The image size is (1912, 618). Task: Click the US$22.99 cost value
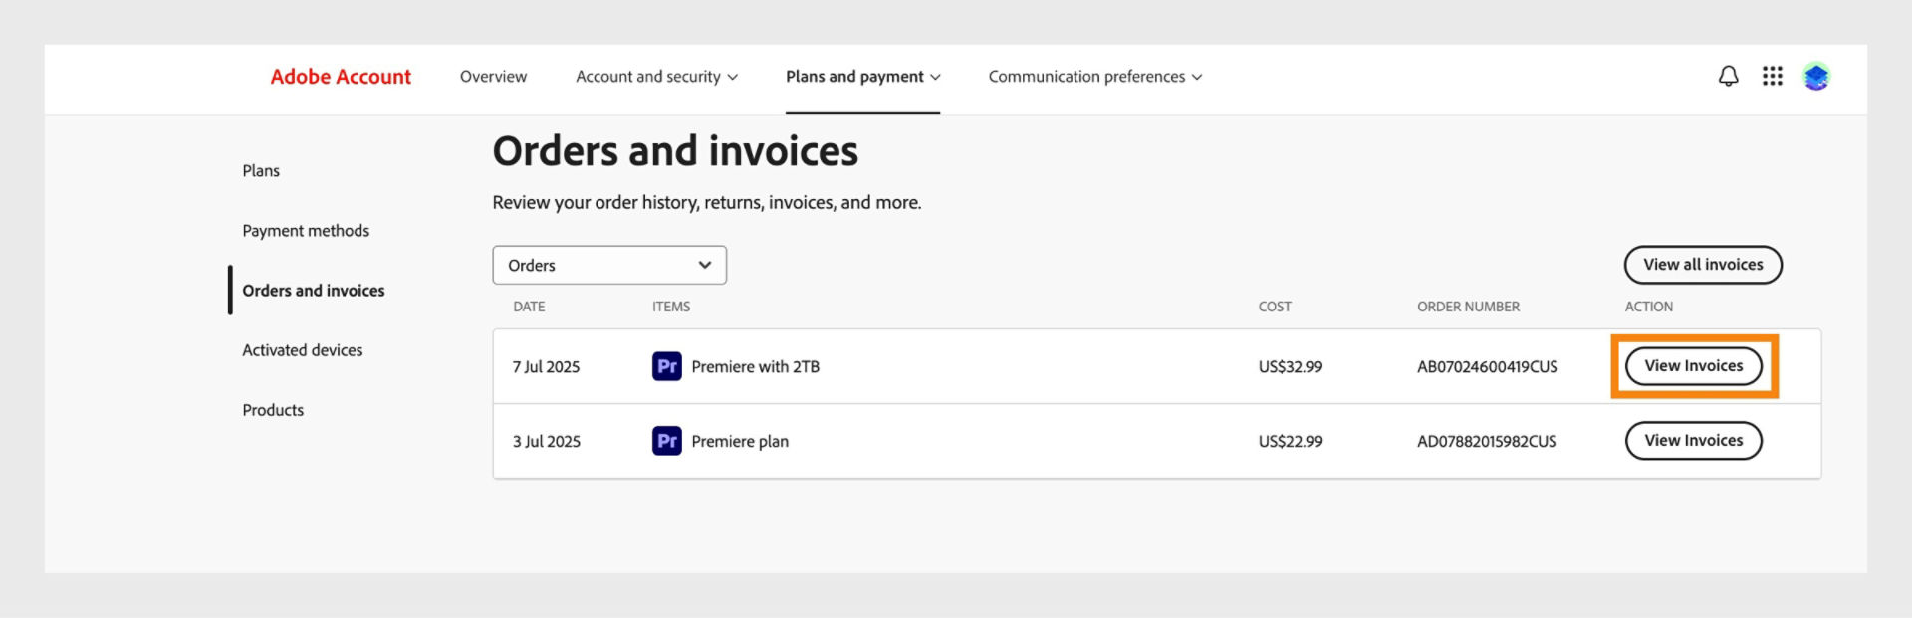(1291, 442)
